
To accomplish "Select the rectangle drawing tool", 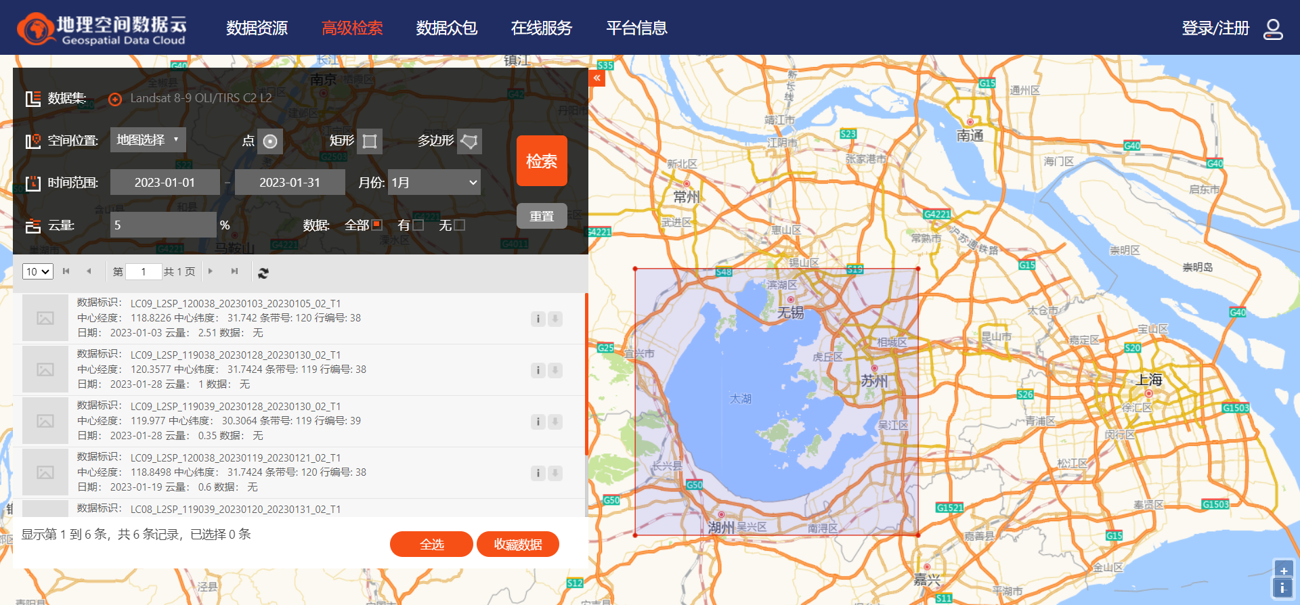I will tap(370, 141).
